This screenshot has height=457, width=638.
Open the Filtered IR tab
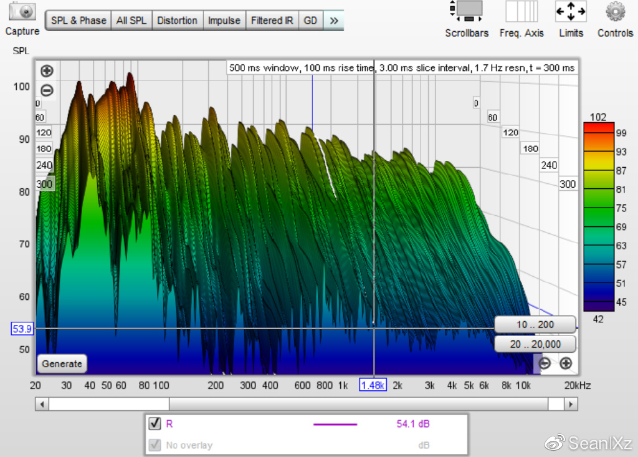pyautogui.click(x=272, y=21)
